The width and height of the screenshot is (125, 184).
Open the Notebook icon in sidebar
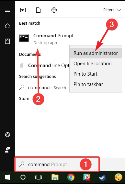click(x=7, y=41)
